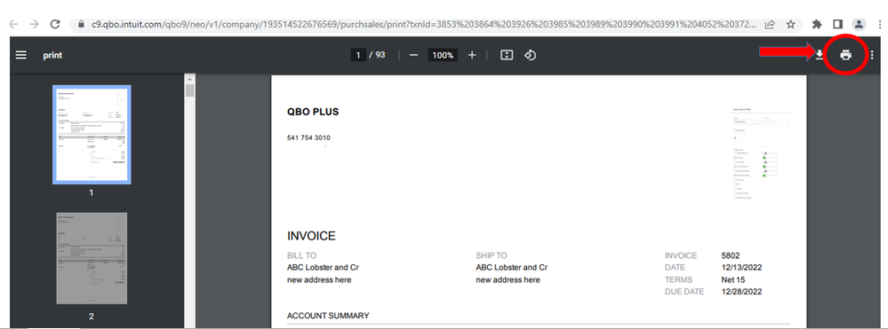Click the QBO PLUS company name

[313, 112]
